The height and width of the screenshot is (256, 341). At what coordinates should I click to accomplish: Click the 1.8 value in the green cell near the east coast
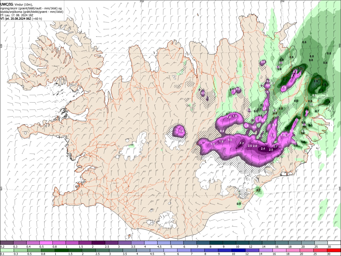[x=328, y=102]
